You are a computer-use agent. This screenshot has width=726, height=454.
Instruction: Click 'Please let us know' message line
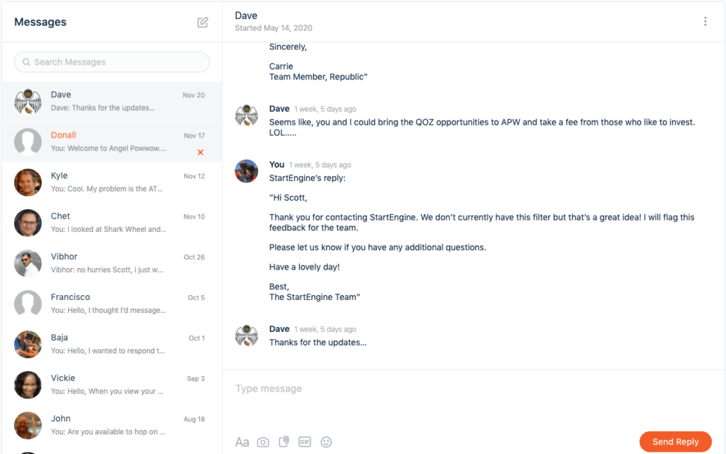click(378, 248)
